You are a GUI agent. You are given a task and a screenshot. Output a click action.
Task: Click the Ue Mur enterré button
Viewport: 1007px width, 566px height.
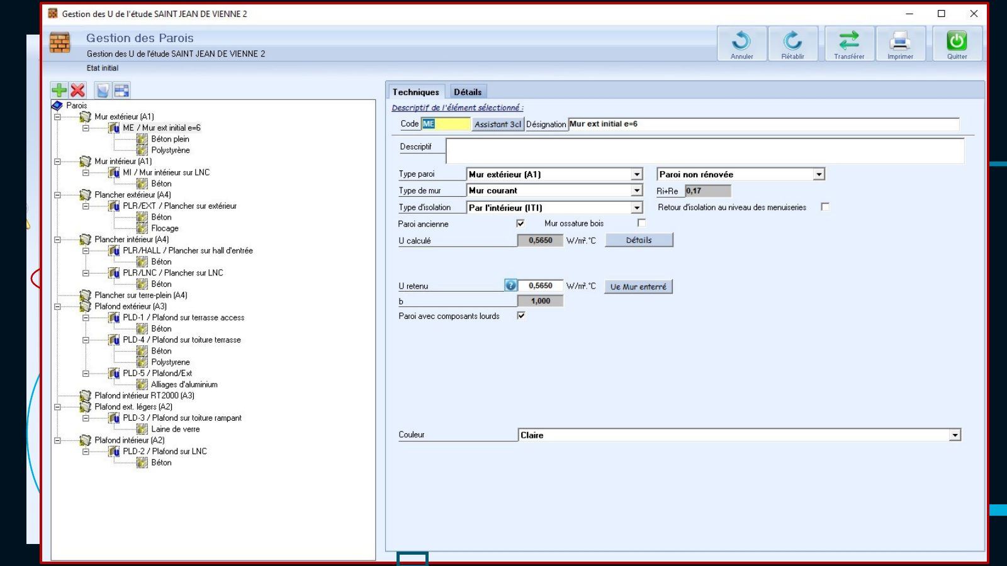[638, 287]
